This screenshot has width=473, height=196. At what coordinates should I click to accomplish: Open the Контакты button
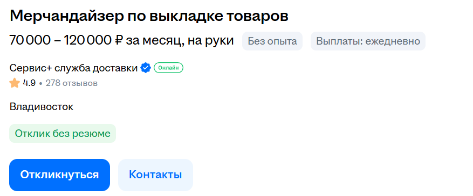tap(155, 175)
